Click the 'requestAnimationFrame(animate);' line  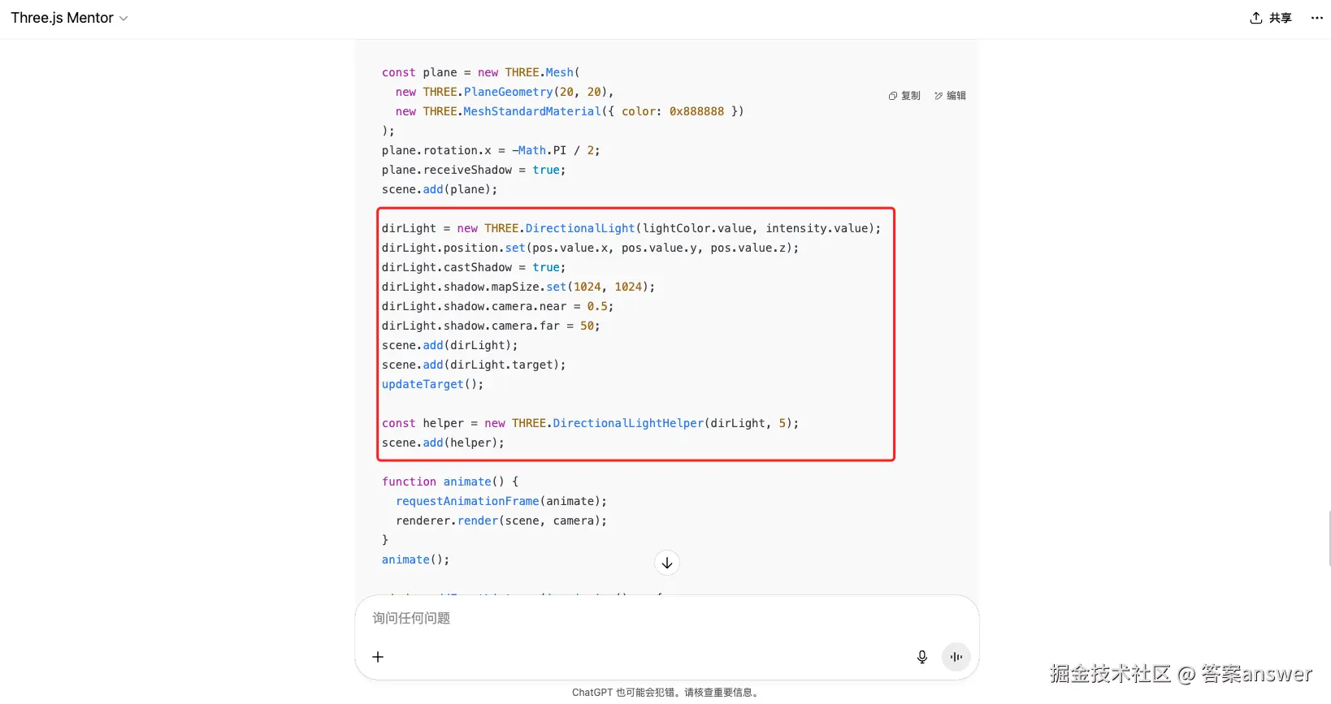click(501, 501)
